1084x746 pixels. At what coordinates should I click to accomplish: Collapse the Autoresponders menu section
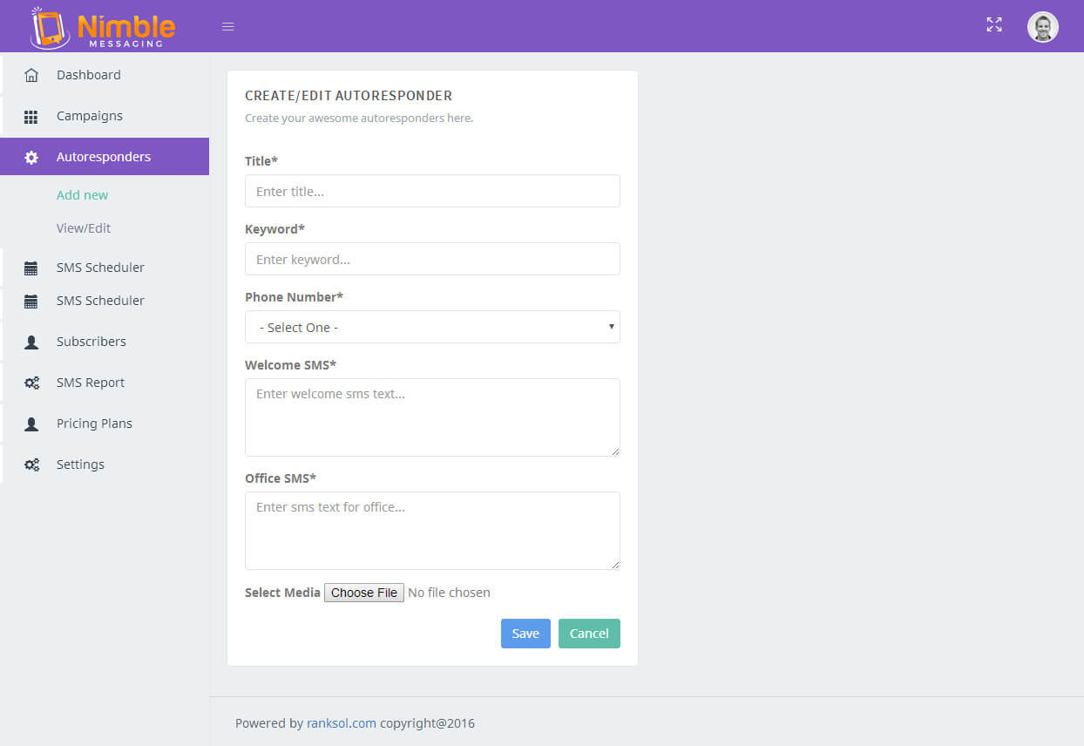point(104,157)
